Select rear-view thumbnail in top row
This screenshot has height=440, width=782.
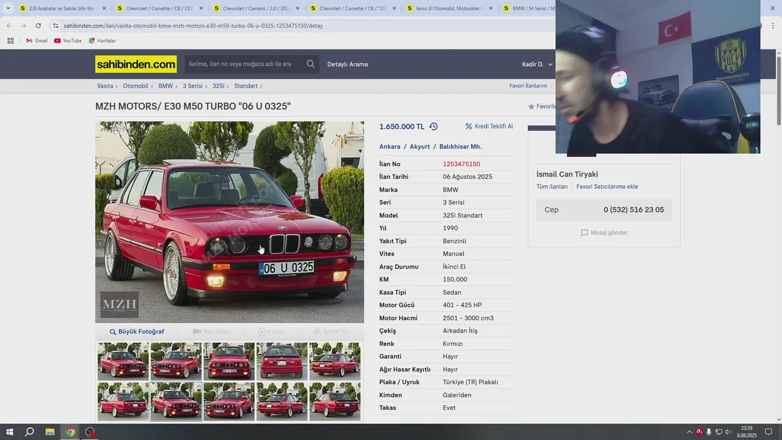point(282,361)
